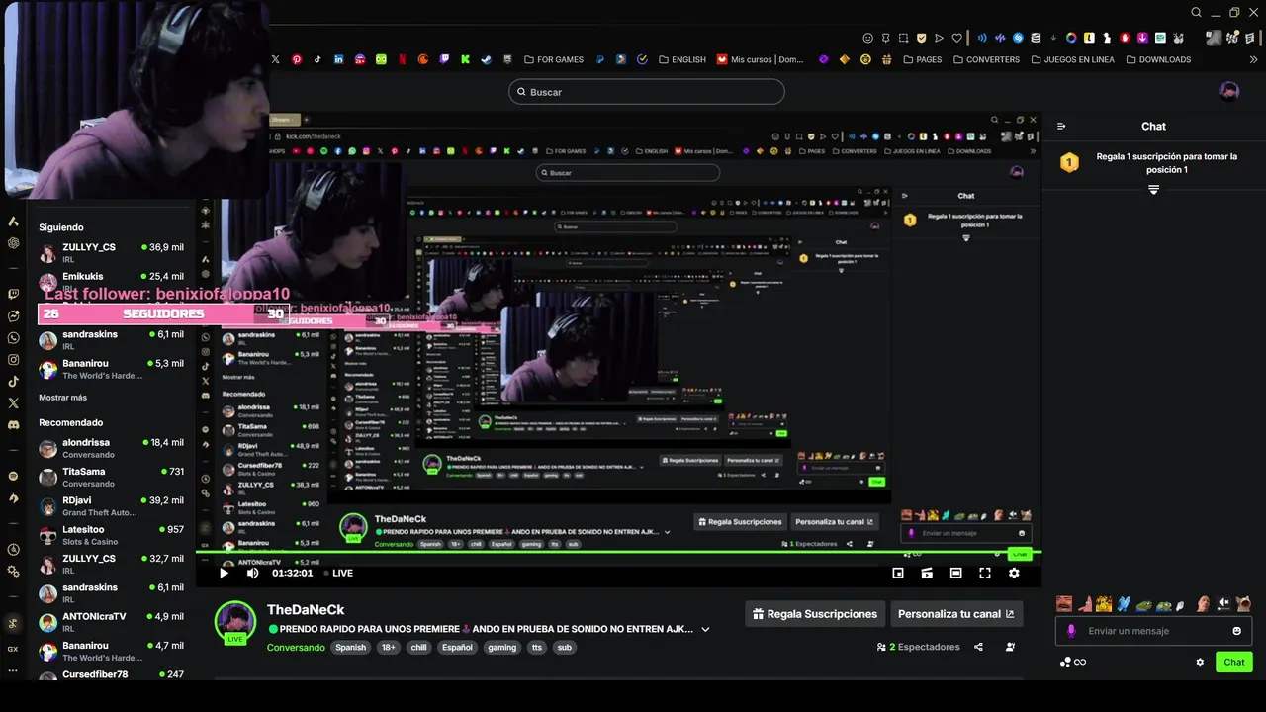Expand the stream title chevron
This screenshot has width=1266, height=712.
point(705,629)
